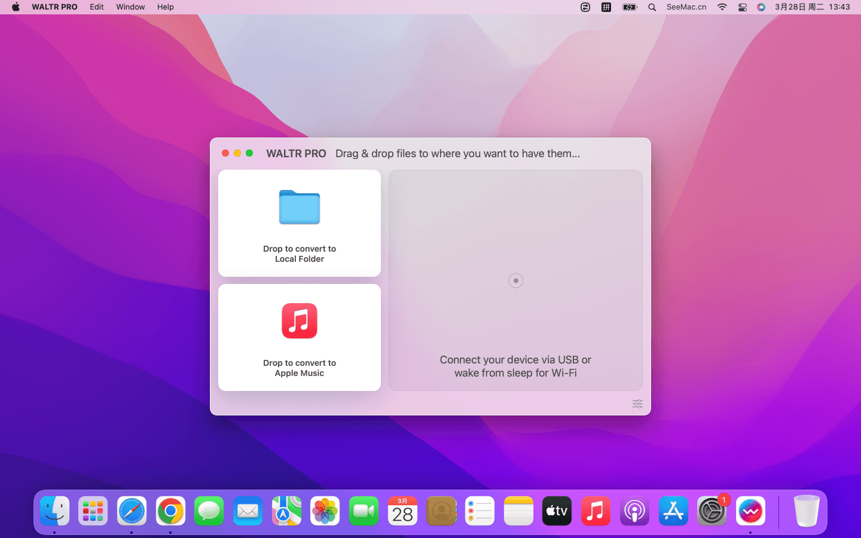This screenshot has width=861, height=538.
Task: Open System Preferences from the Dock
Action: pyautogui.click(x=712, y=512)
